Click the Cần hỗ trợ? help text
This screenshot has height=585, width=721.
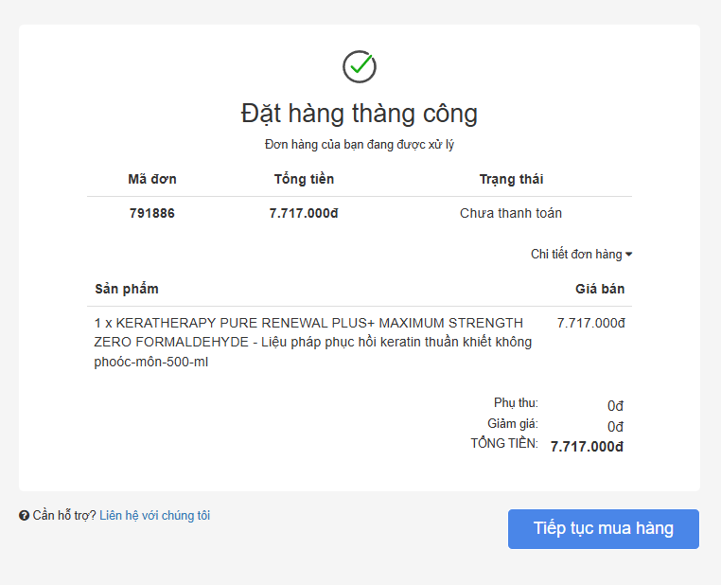tap(64, 516)
